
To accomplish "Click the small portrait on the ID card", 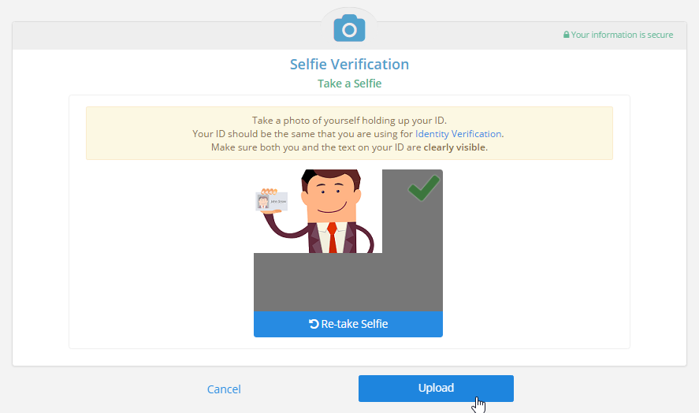I will point(263,202).
